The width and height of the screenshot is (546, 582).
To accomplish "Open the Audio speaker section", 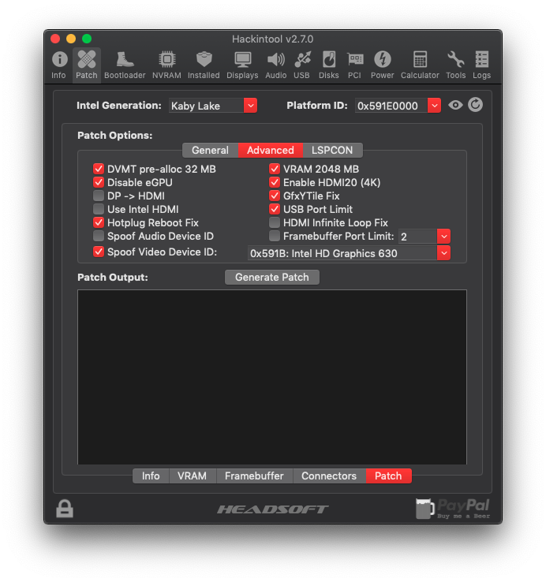I will coord(276,65).
